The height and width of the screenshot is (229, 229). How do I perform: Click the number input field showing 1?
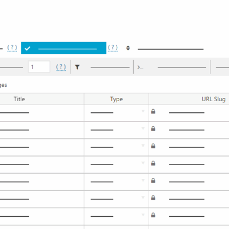coord(39,67)
